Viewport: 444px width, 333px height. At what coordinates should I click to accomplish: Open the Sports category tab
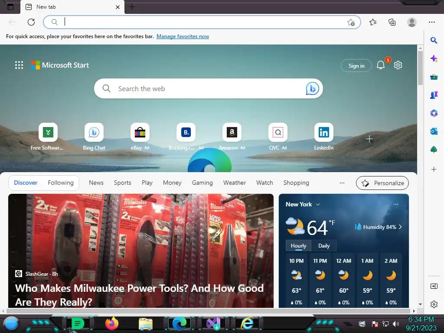(x=123, y=183)
